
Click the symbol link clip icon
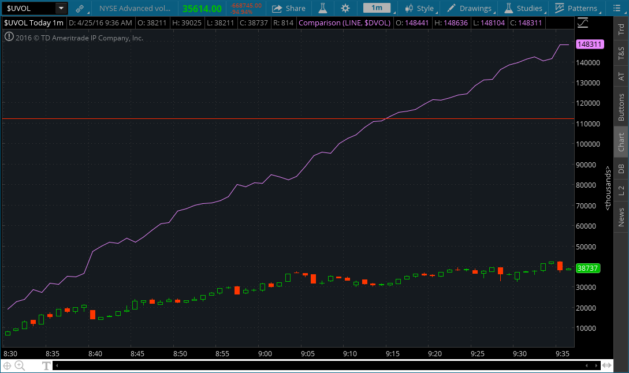coord(80,9)
